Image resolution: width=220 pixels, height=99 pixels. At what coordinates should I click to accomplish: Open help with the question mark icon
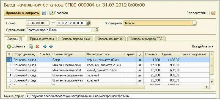[213, 13]
